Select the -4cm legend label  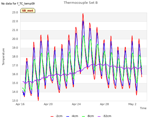75,116
